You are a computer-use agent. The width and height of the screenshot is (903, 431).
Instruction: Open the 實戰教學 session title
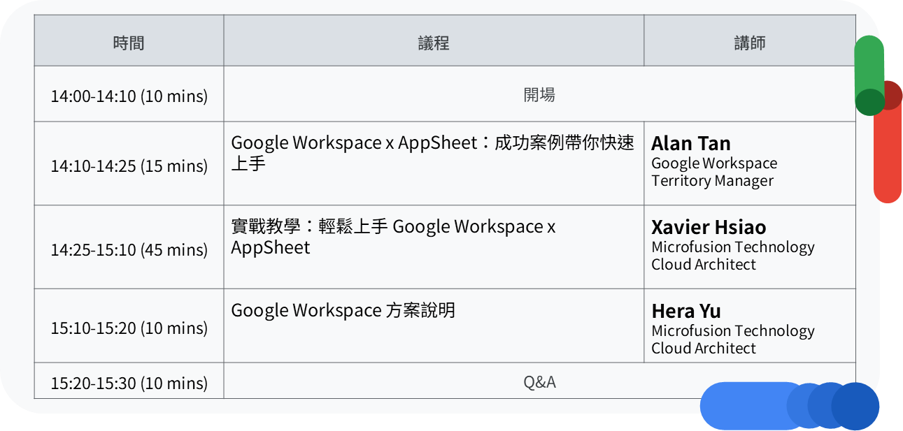(x=393, y=236)
